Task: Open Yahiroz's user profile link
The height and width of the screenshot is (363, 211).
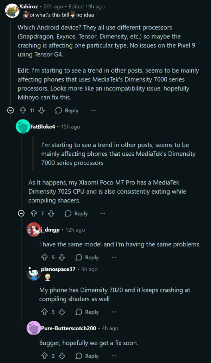Action: [28, 7]
